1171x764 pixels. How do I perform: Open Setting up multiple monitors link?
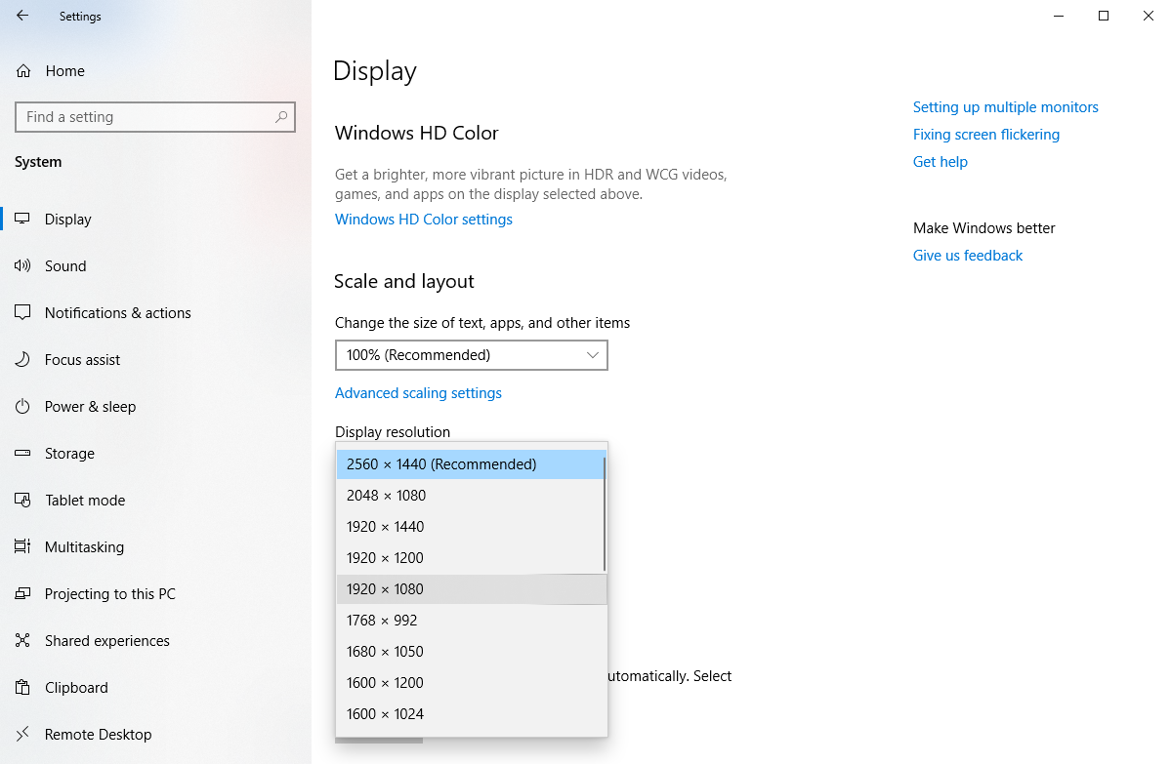point(1005,107)
